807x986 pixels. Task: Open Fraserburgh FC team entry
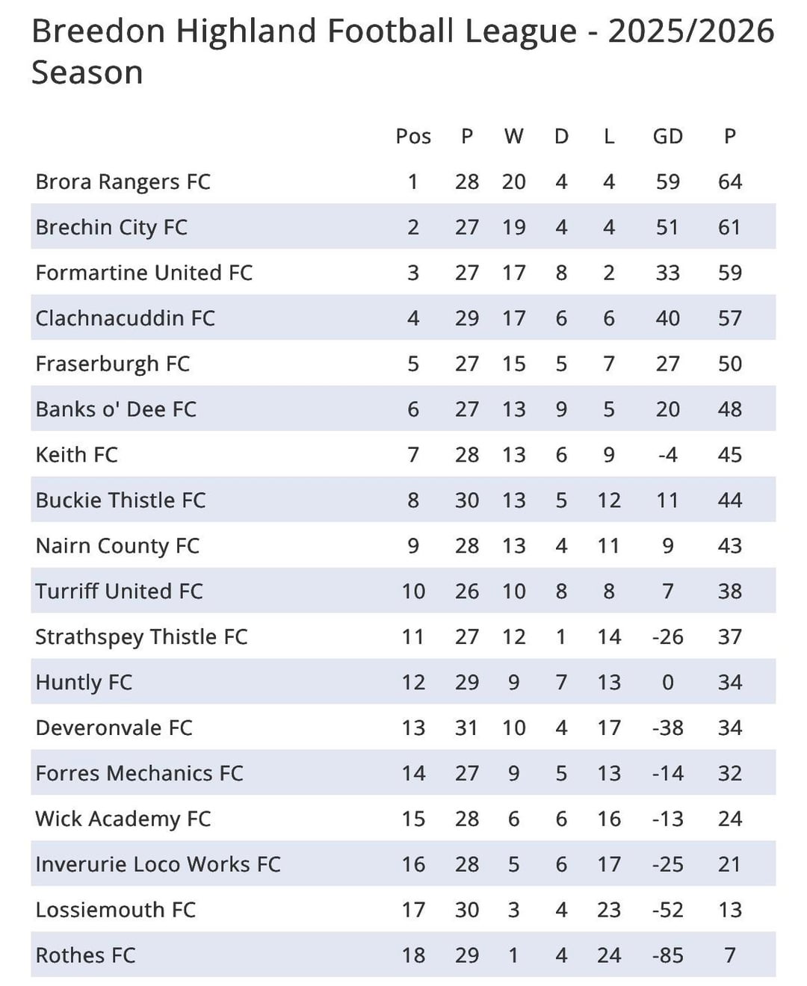pos(113,365)
